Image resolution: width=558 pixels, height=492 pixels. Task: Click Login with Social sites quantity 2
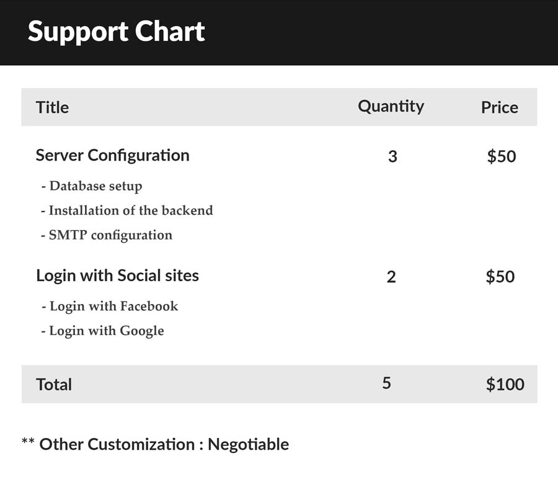point(391,277)
